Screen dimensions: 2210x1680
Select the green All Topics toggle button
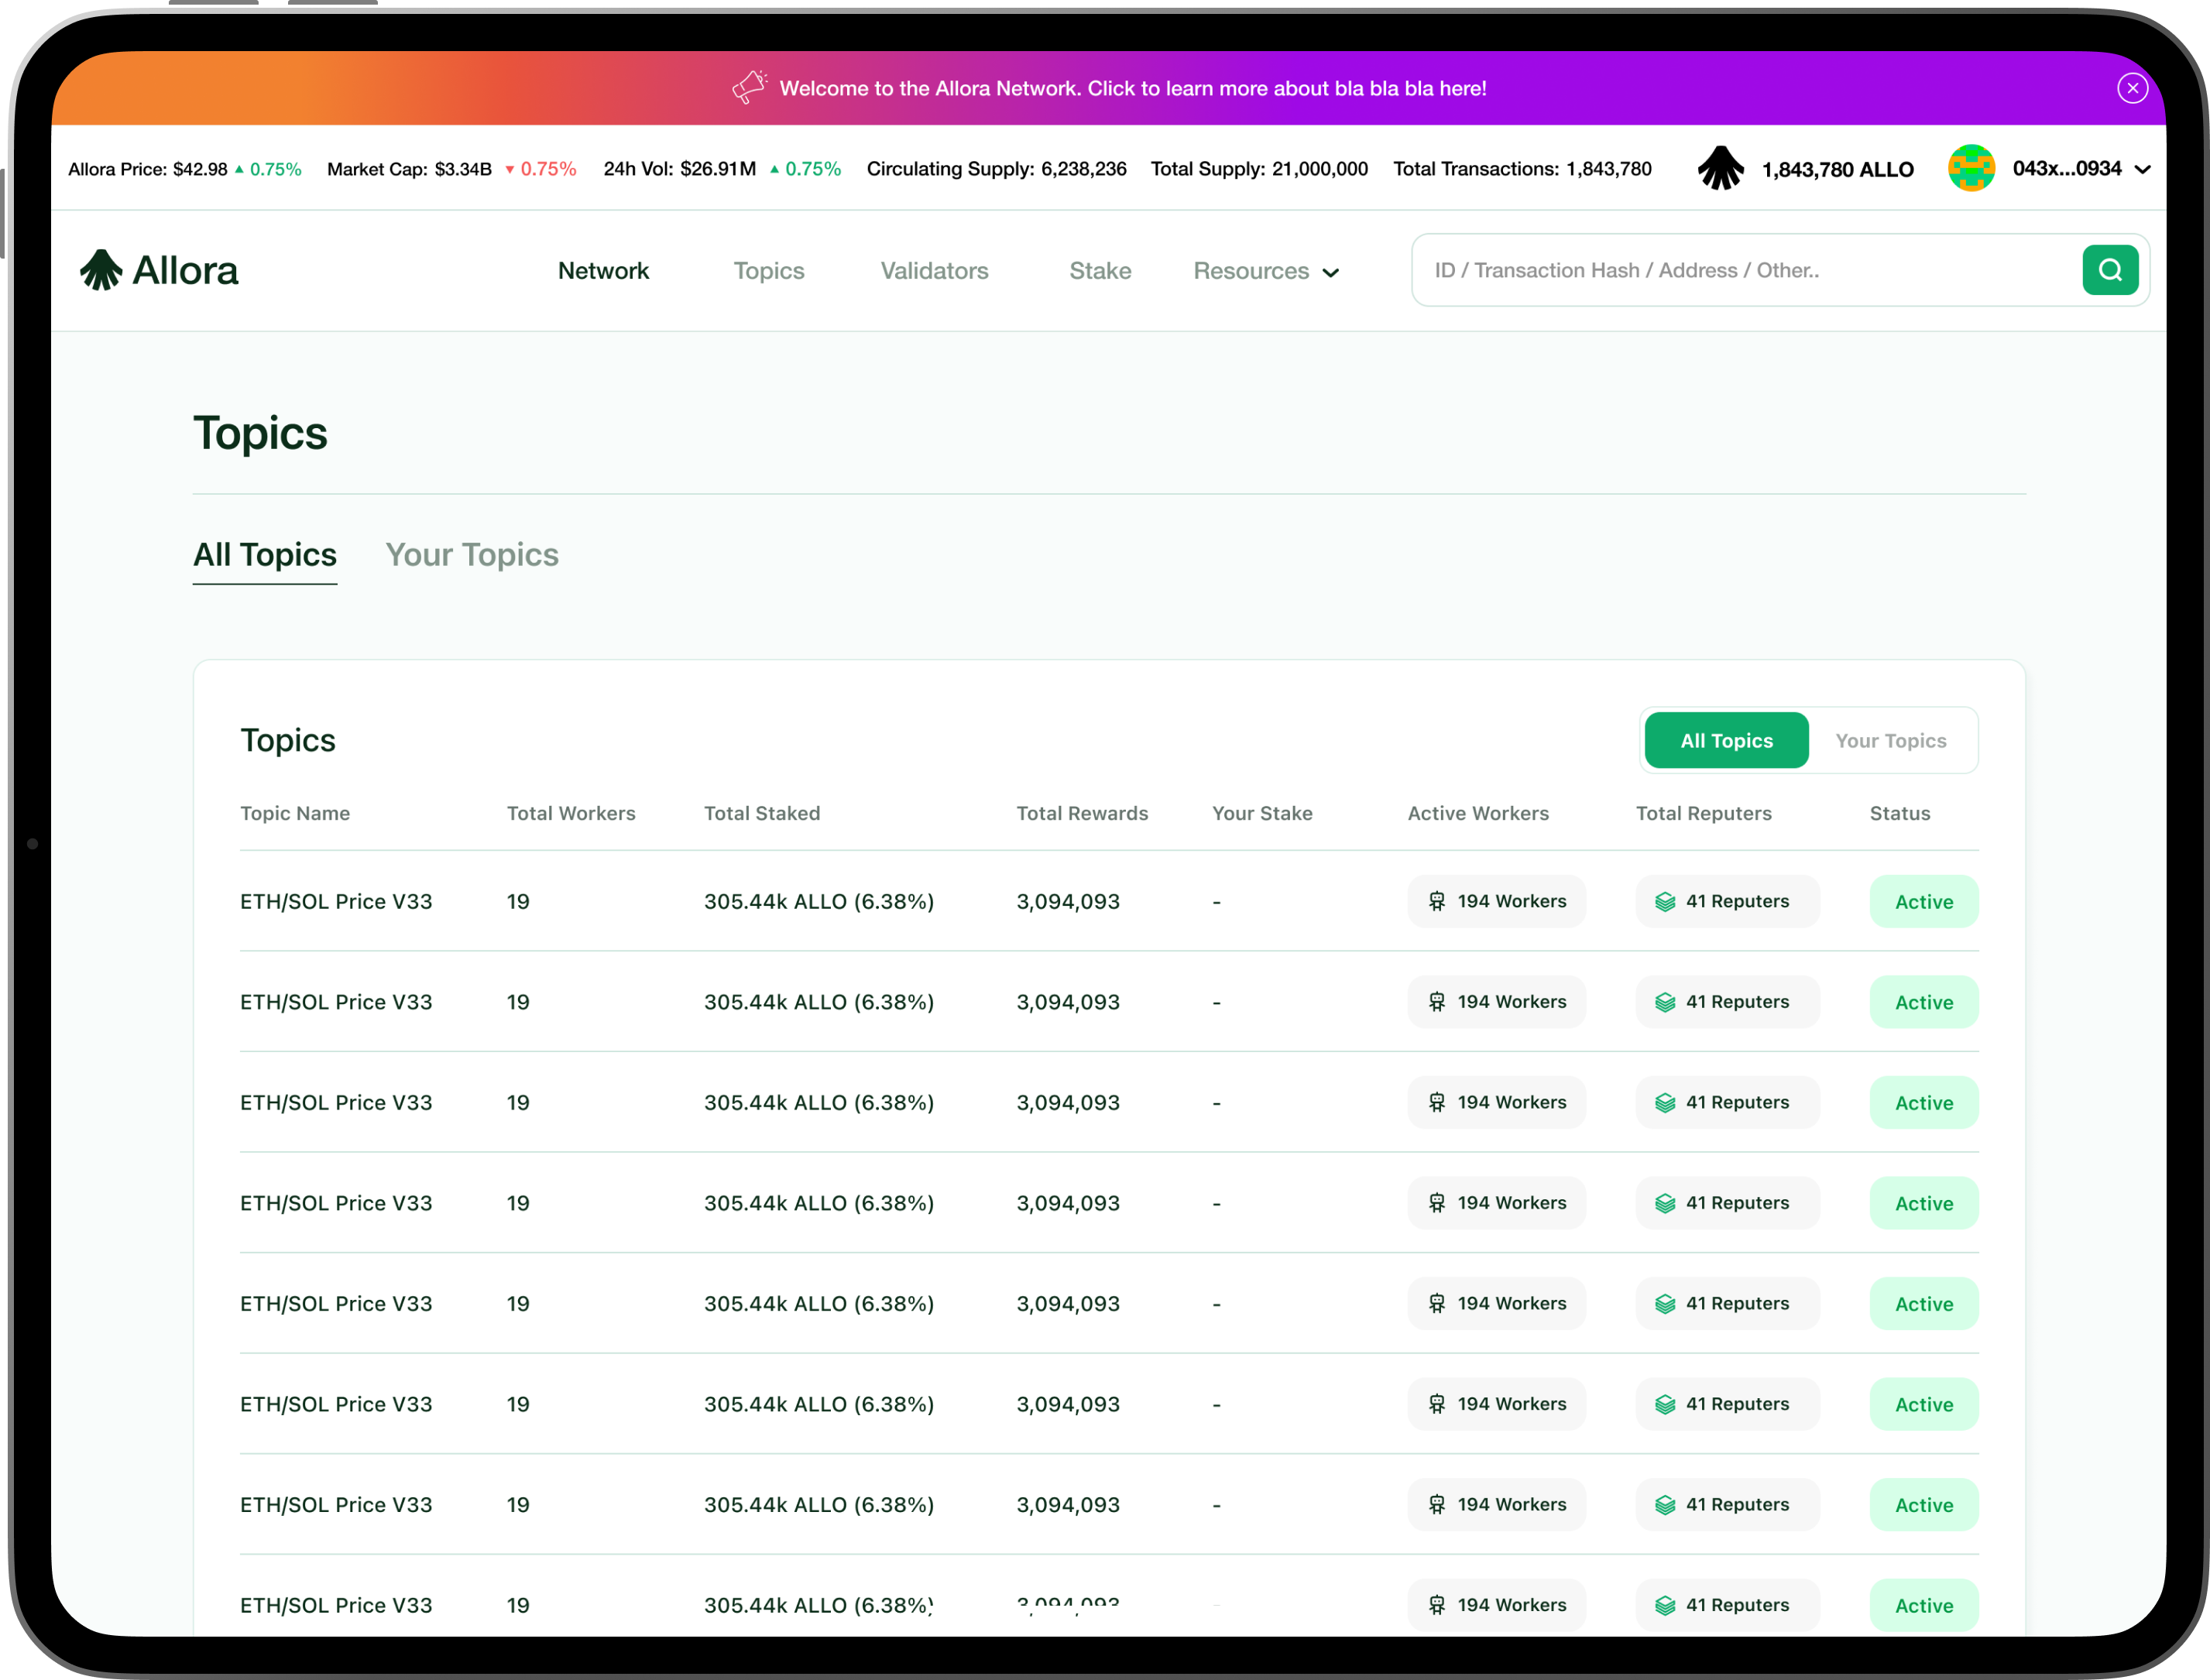tap(1726, 740)
